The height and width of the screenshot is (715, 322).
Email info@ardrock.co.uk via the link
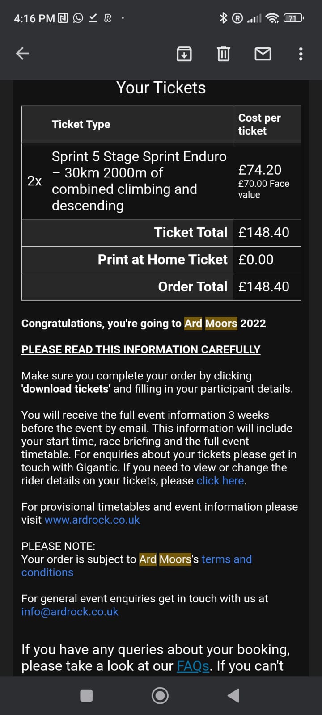click(x=70, y=612)
